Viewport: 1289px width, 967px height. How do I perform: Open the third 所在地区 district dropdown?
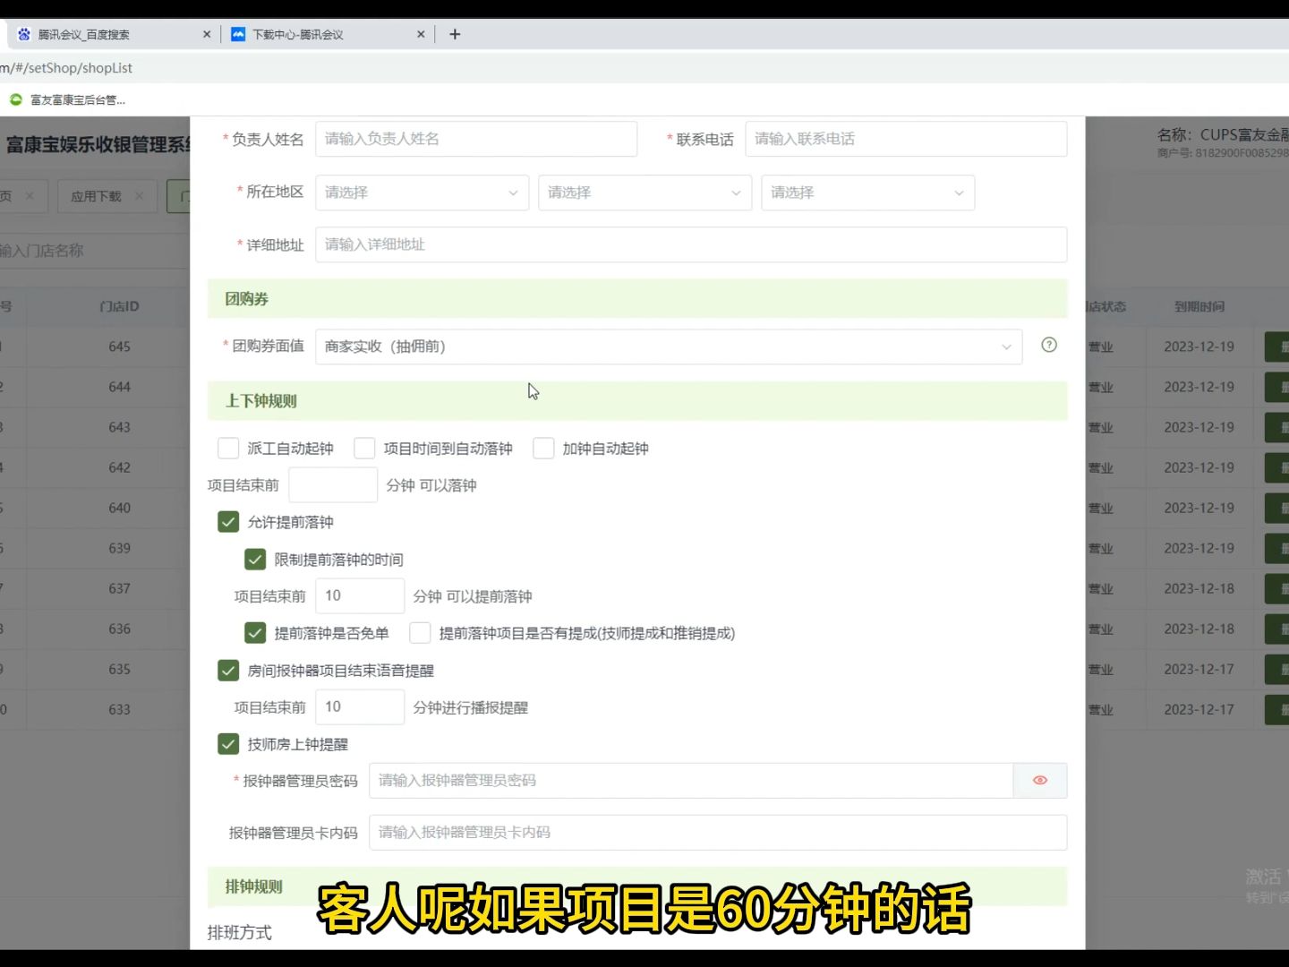(x=867, y=193)
